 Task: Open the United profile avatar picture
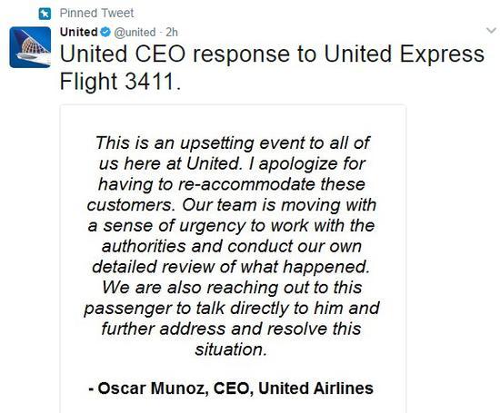pos(30,47)
